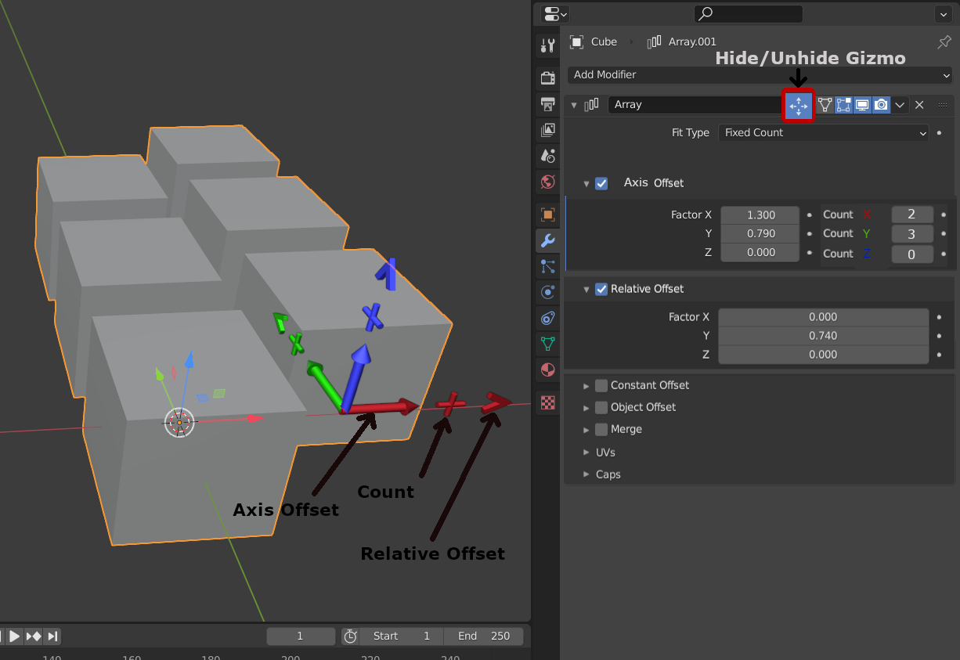Expand the Caps section
960x660 pixels.
[586, 474]
